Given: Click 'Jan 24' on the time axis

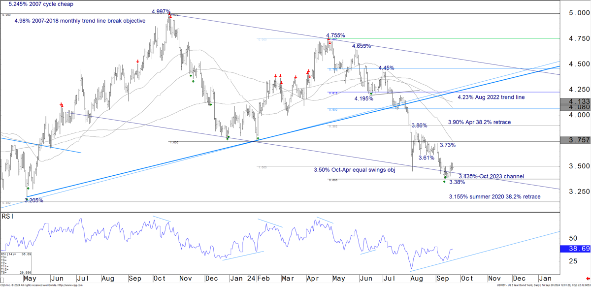Looking at the screenshot, I should (245, 279).
